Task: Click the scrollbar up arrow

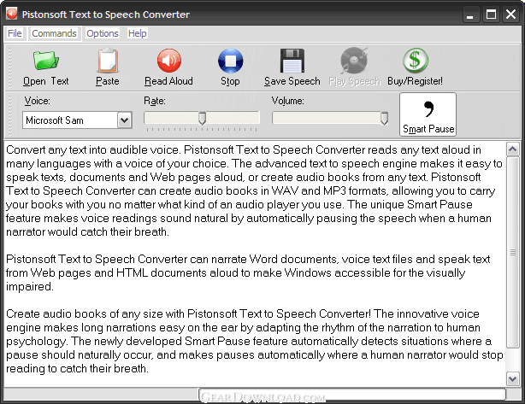Action: click(x=513, y=149)
